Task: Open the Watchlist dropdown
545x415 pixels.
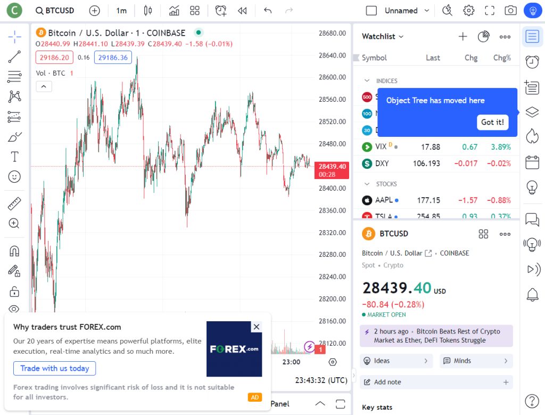Action: click(383, 36)
